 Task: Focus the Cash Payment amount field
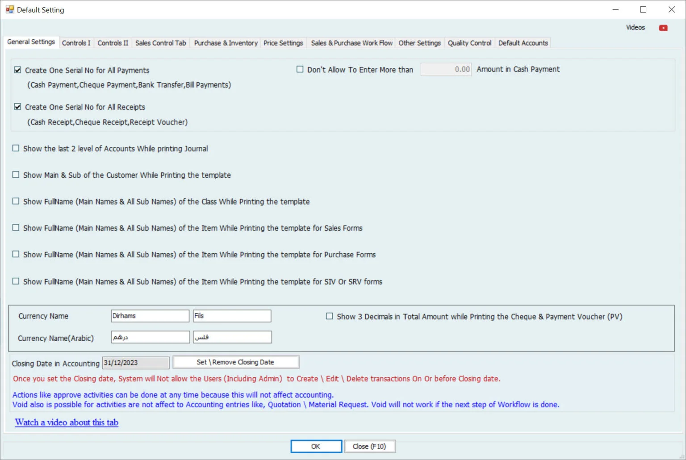pyautogui.click(x=446, y=69)
